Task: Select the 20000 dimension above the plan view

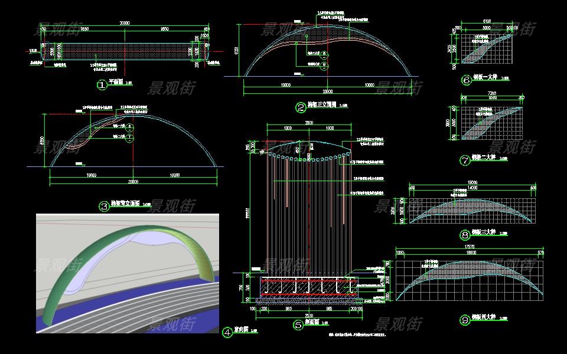Action: 124,23
